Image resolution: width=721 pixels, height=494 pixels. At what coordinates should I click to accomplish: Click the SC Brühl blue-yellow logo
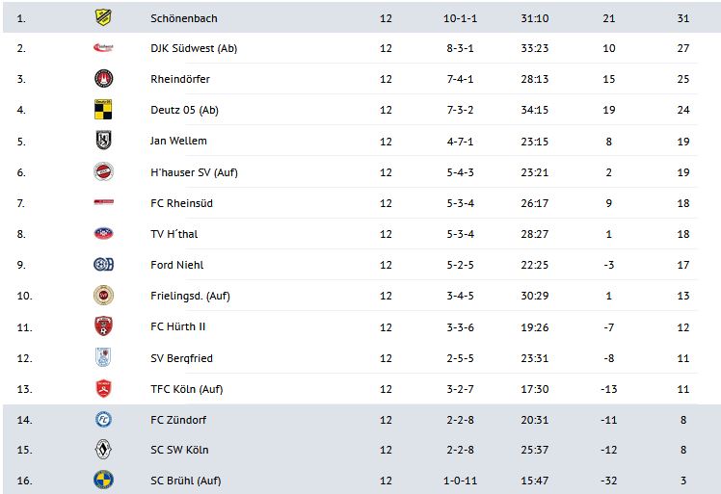coord(103,480)
